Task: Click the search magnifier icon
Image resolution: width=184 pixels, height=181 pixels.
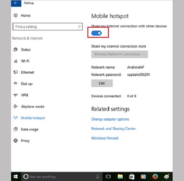Action: click(79, 27)
